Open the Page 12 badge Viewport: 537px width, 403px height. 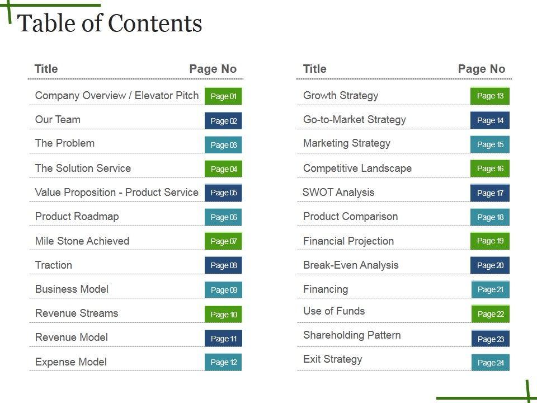pyautogui.click(x=223, y=362)
